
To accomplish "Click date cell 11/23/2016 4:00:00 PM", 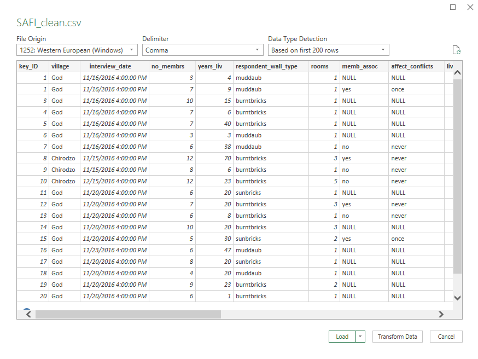I will coord(115,250).
